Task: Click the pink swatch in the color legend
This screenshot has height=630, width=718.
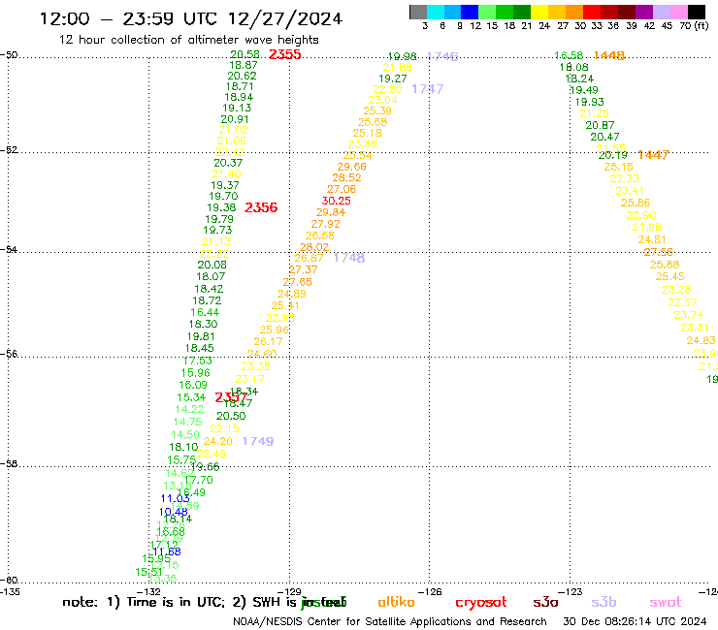Action: coord(679,12)
